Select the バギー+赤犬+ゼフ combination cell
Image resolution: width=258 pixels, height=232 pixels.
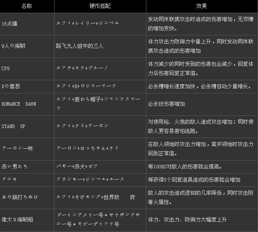pos(100,167)
